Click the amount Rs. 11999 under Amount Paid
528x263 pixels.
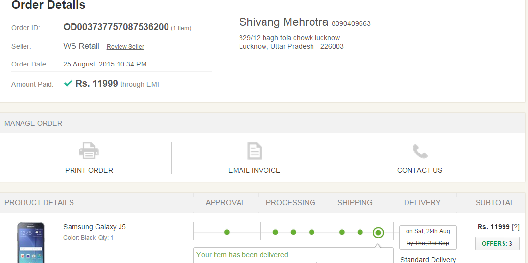tap(96, 83)
